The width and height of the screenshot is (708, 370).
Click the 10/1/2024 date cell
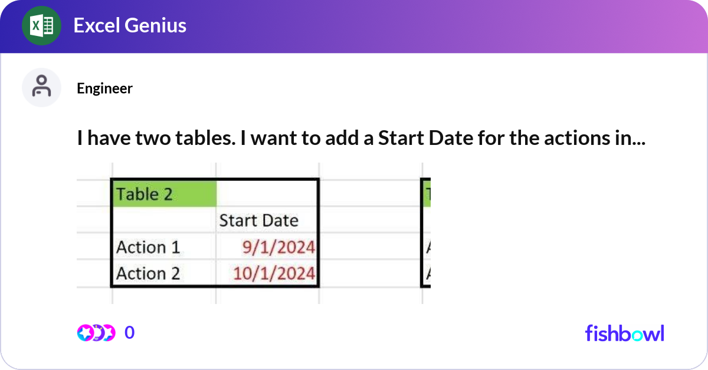point(276,273)
